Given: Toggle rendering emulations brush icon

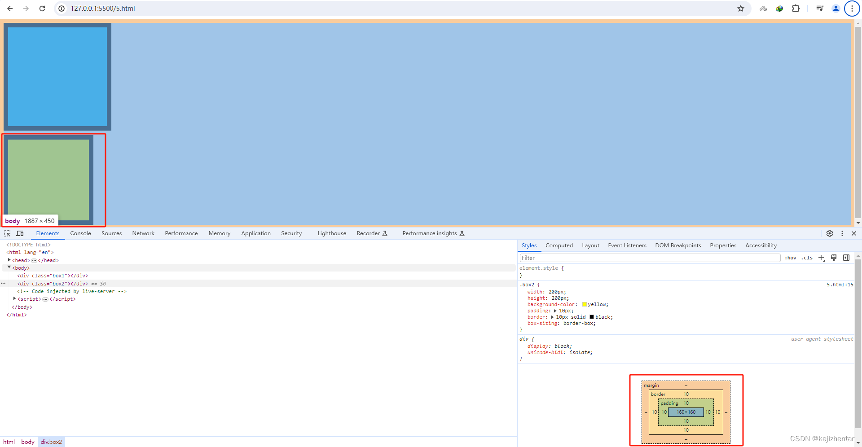Looking at the screenshot, I should [x=834, y=258].
